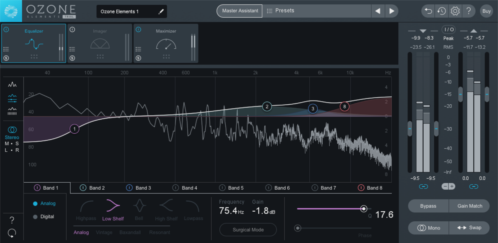Select the Imager module panel

pos(100,43)
